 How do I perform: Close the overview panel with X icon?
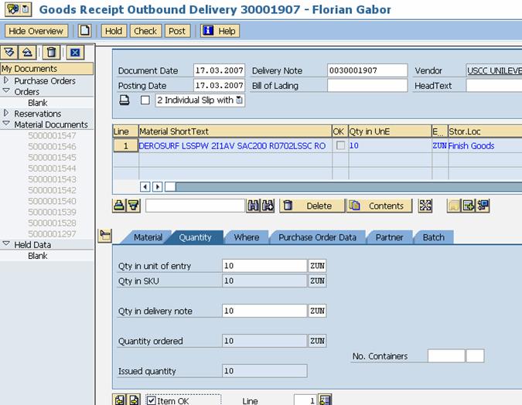(x=74, y=53)
